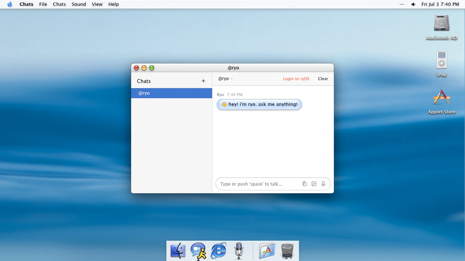Open the View menu
Image resolution: width=465 pixels, height=261 pixels.
[97, 4]
